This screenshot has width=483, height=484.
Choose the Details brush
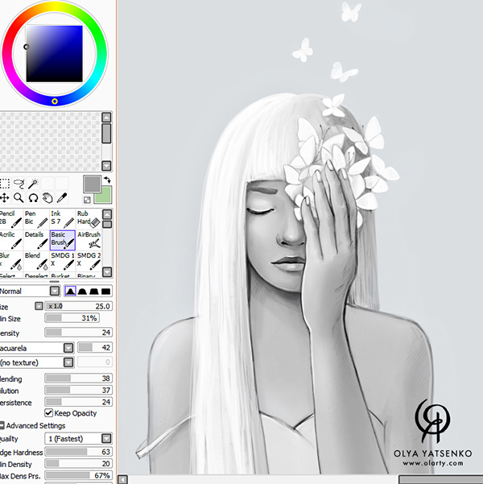[36, 240]
